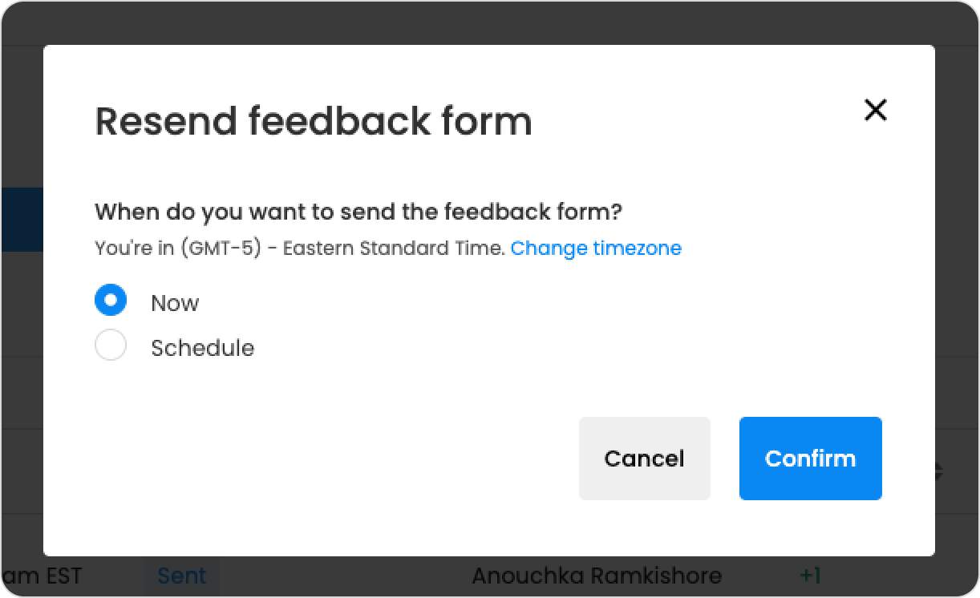View additional recipients via the +1 indicator
Viewport: 980px width, 598px height.
pos(810,575)
